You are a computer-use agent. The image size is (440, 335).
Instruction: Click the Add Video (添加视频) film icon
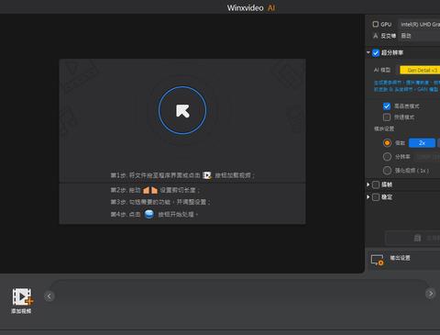tap(22, 296)
